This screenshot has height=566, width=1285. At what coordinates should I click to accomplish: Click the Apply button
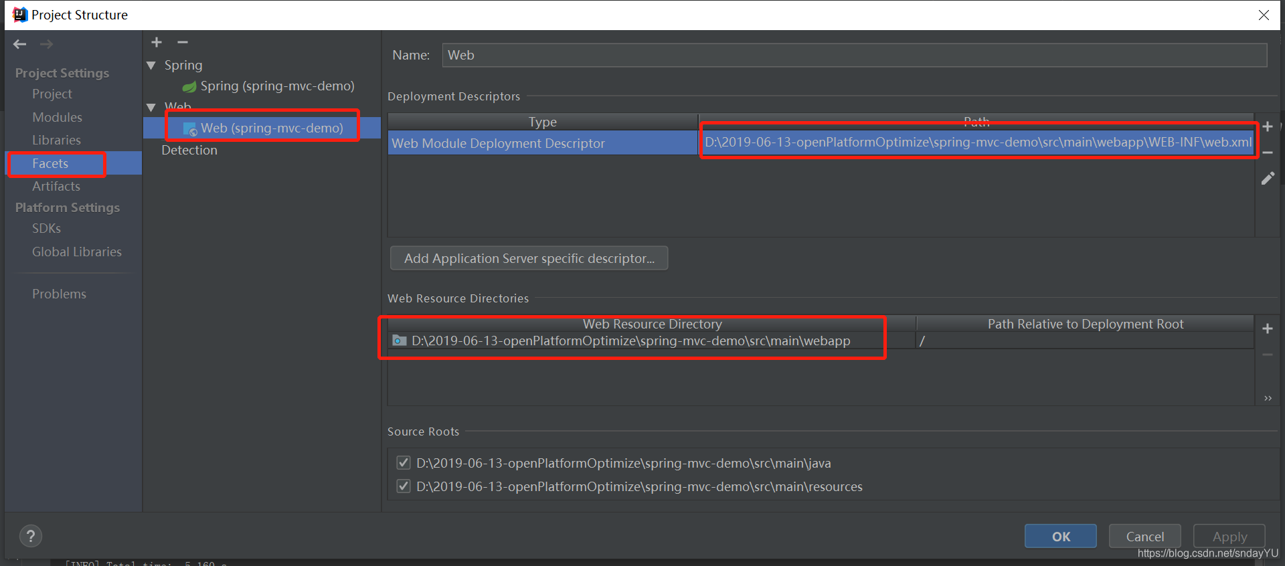1229,537
